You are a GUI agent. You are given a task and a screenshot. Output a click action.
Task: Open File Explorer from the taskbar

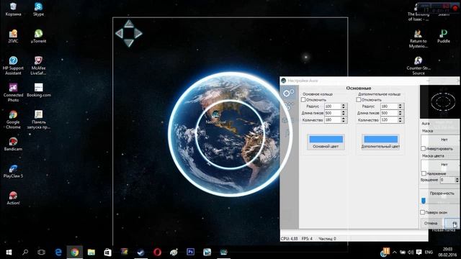[x=91, y=252]
